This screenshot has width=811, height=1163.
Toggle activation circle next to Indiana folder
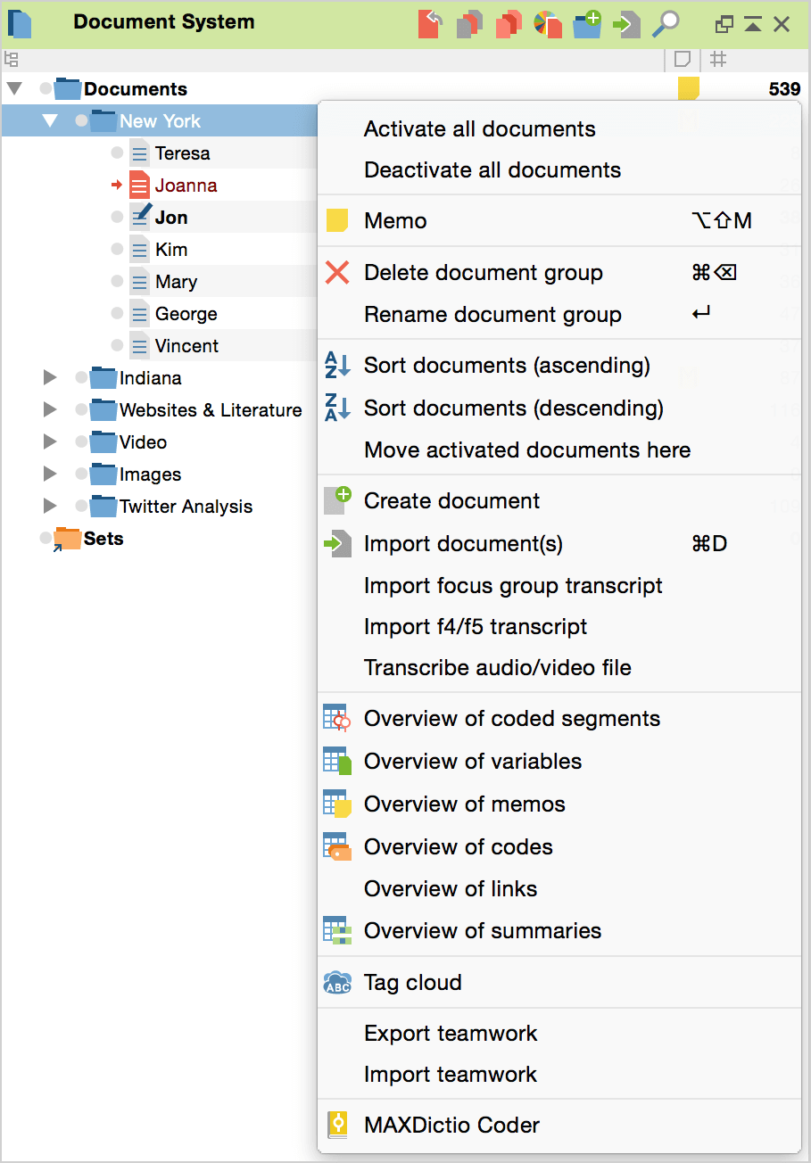pos(81,378)
